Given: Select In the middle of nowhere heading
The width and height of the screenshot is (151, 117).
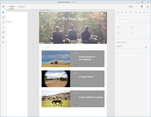Looking at the screenshot, I should [x=91, y=97].
